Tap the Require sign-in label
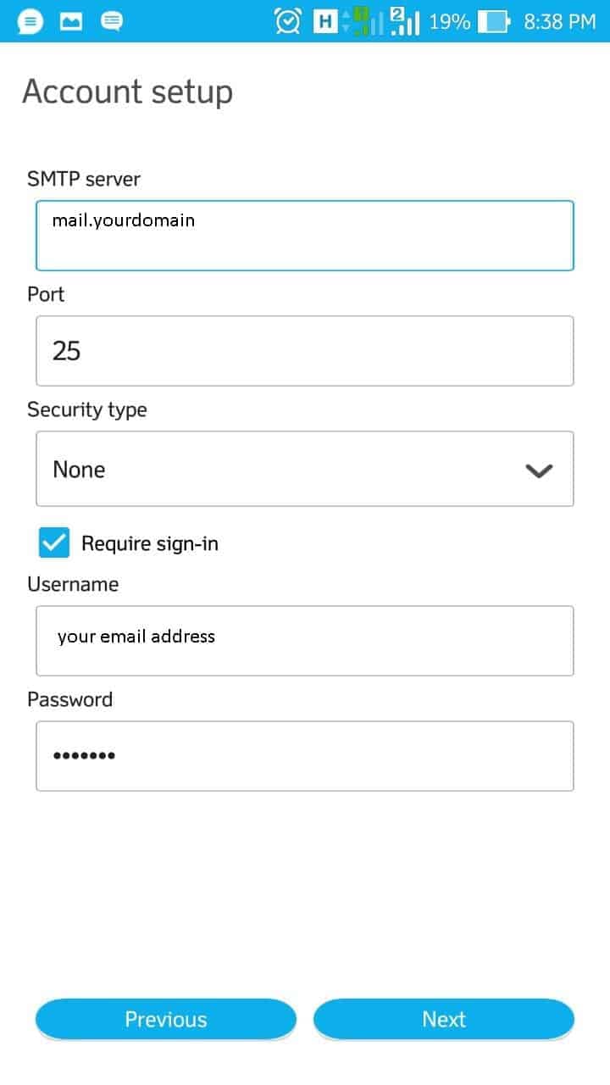The image size is (610, 1085). point(150,543)
